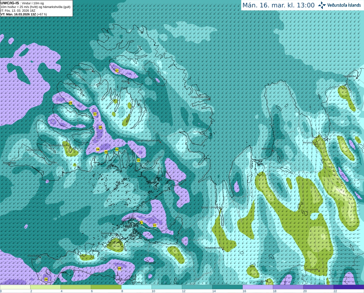Click the Gjögurflugvöllur station label
The image size is (364, 293).
[x=200, y=97]
